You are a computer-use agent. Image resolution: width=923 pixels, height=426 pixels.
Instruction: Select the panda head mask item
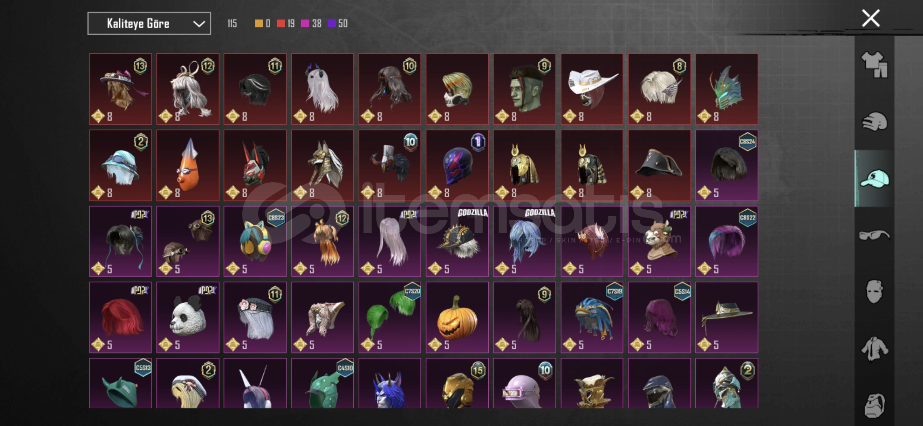(x=188, y=317)
